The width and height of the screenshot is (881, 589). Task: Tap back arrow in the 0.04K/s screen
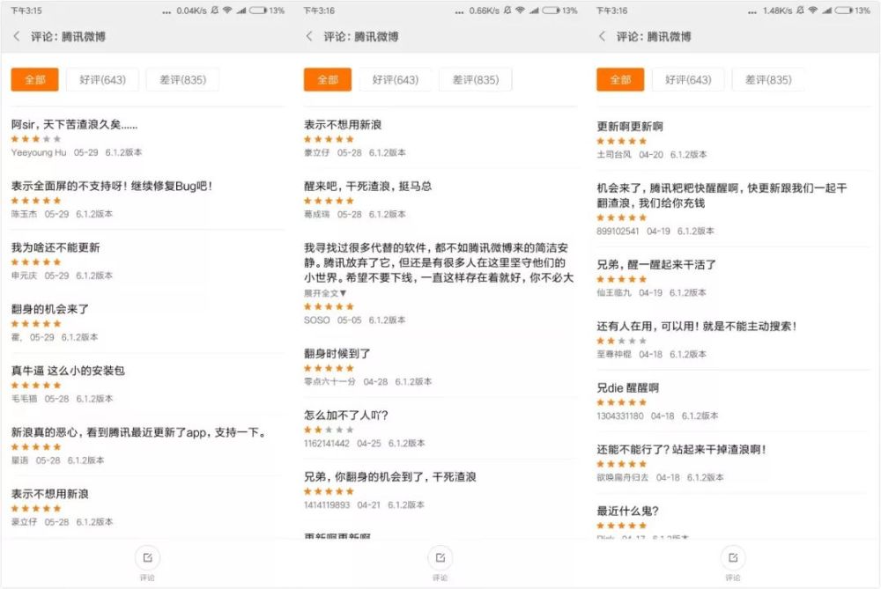tap(16, 36)
